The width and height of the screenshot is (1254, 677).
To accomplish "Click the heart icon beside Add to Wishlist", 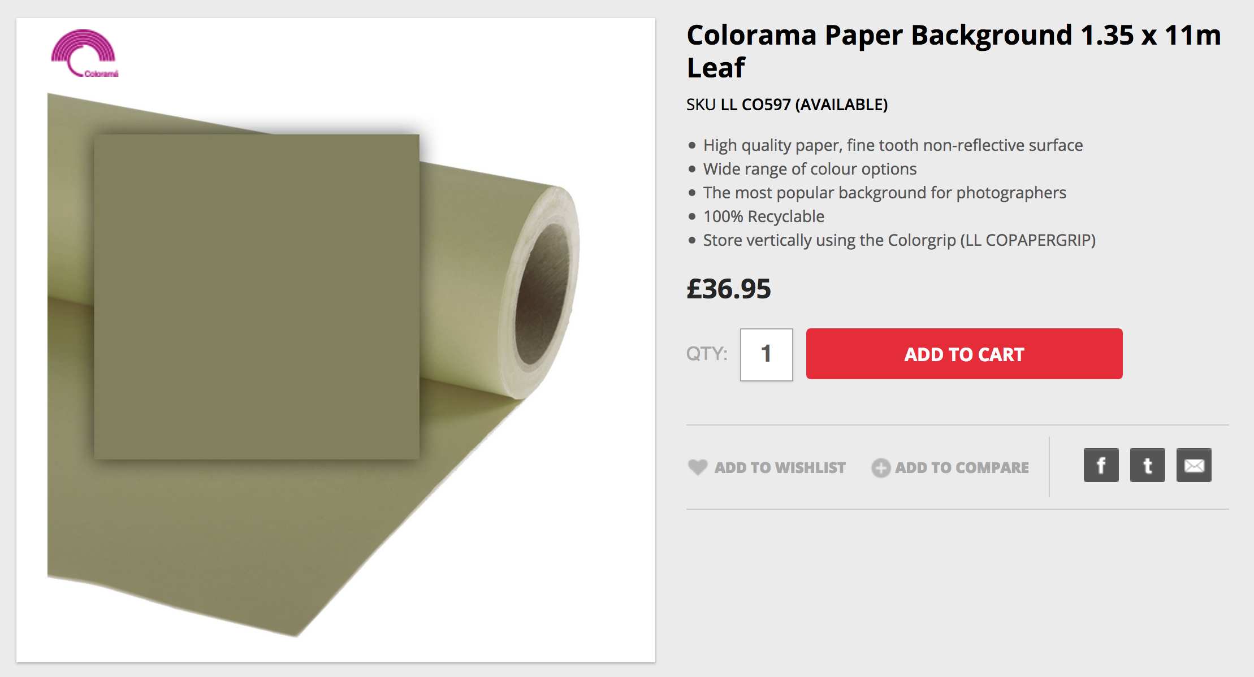I will pyautogui.click(x=698, y=467).
